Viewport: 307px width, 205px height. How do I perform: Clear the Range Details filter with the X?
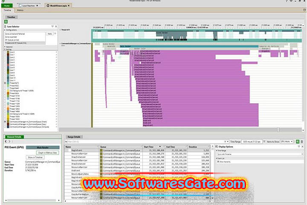225,141
